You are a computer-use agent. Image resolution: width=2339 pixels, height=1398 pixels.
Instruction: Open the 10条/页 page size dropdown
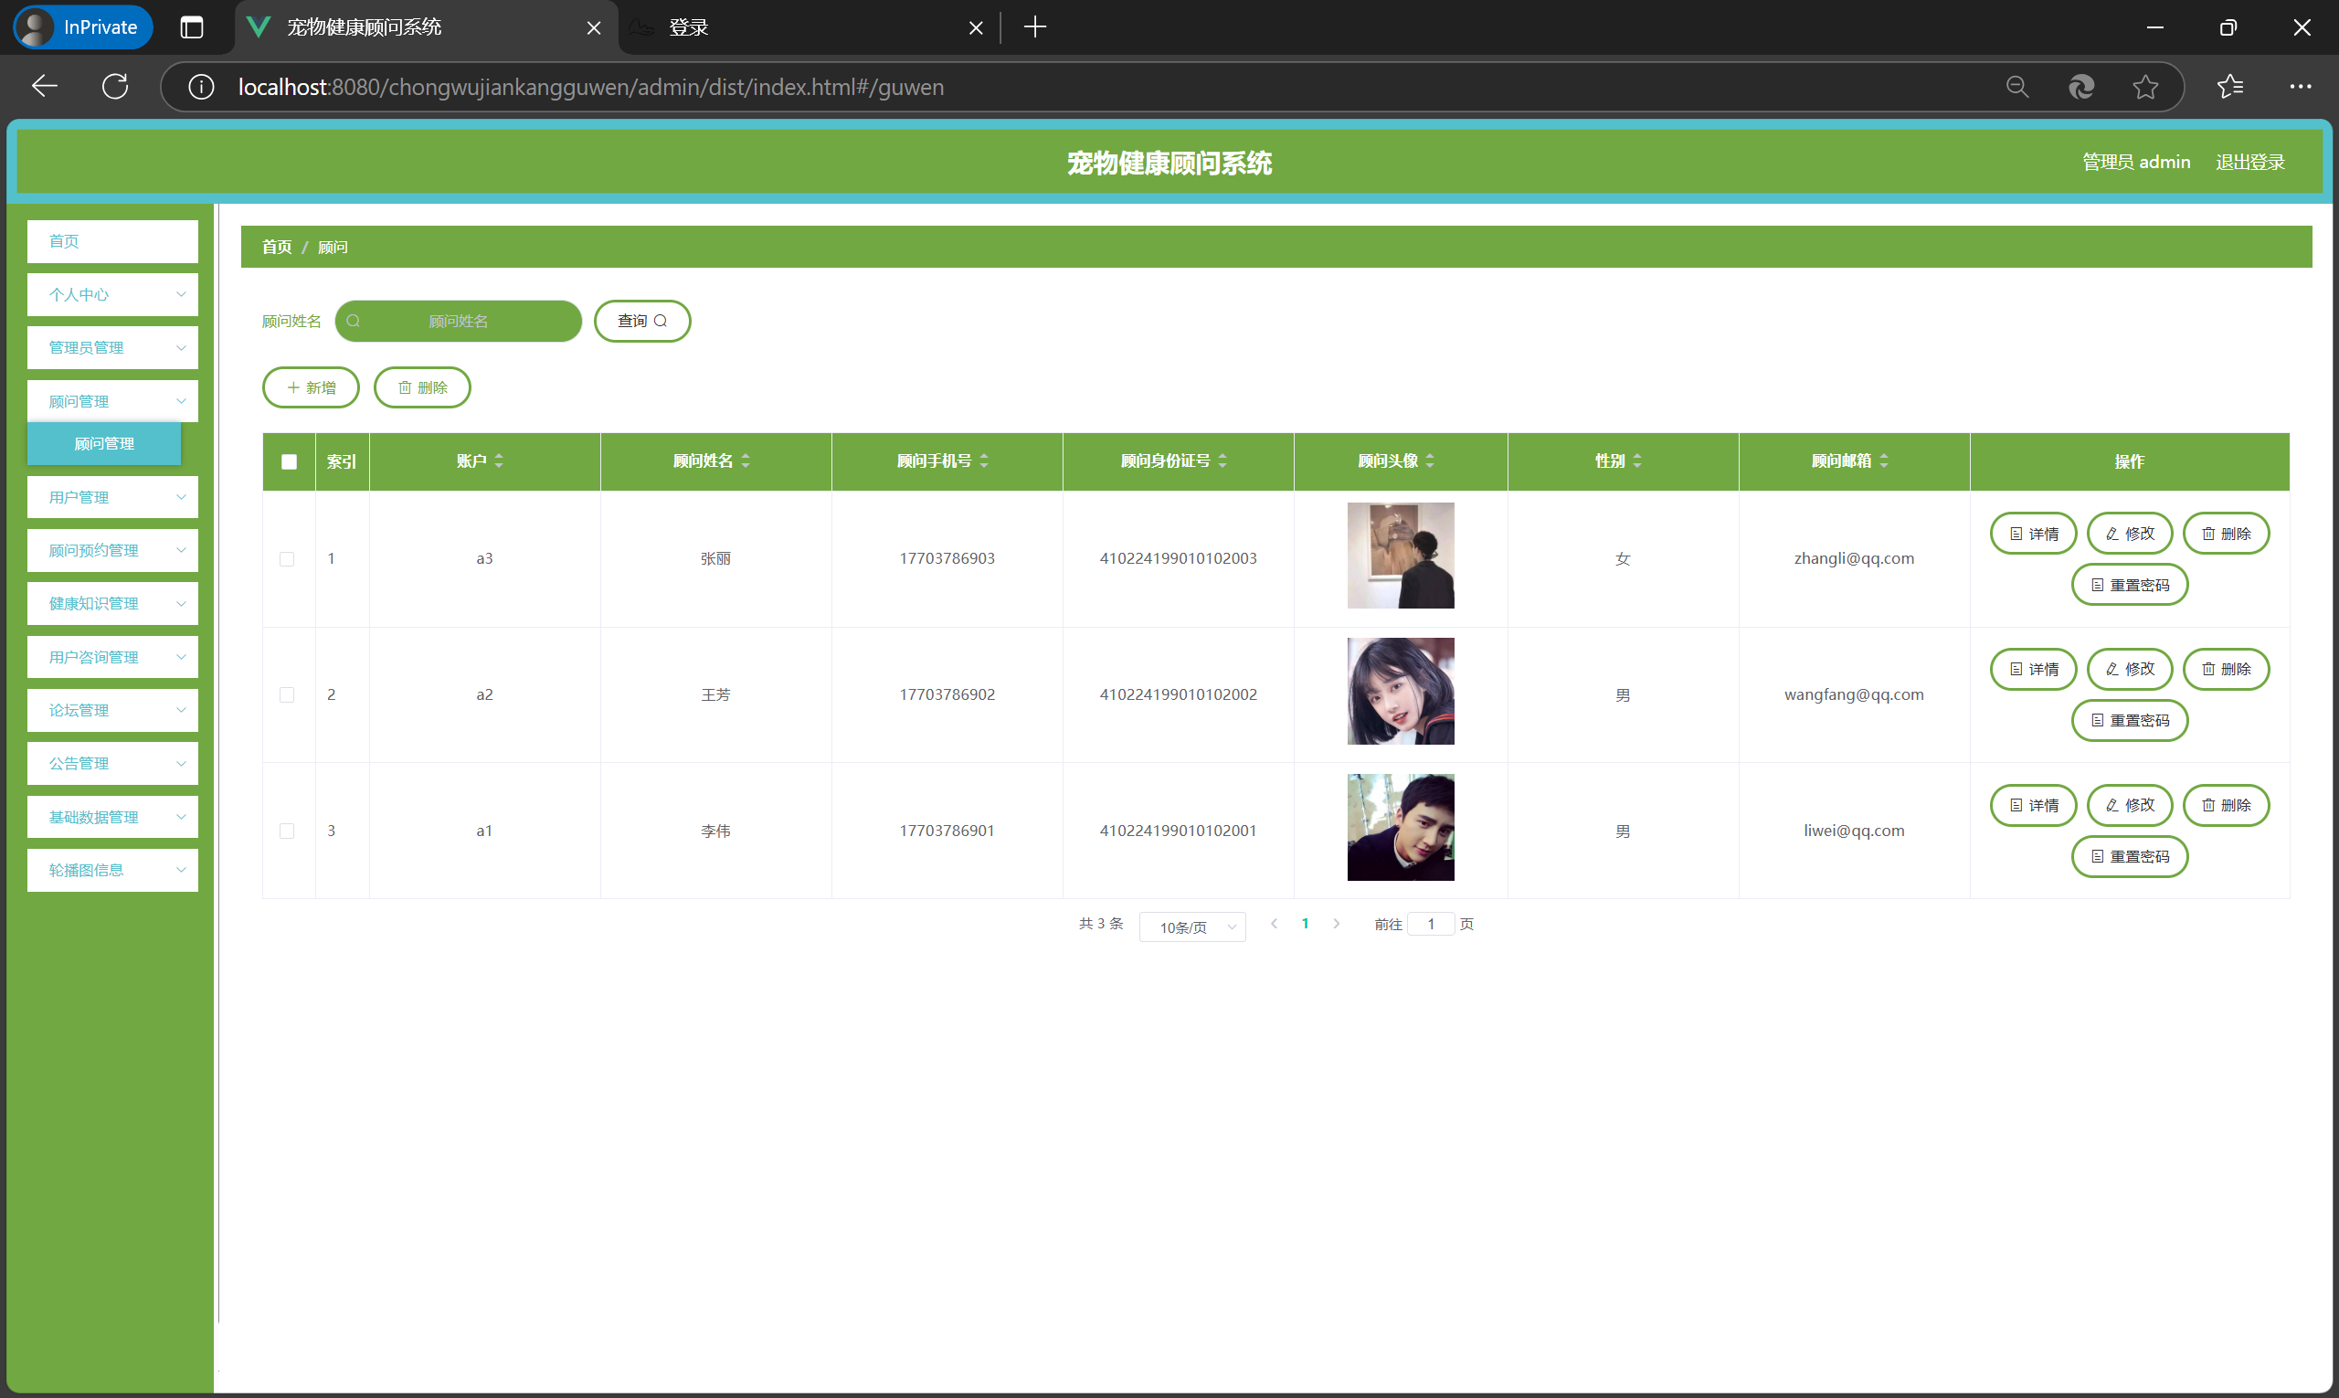pos(1191,927)
